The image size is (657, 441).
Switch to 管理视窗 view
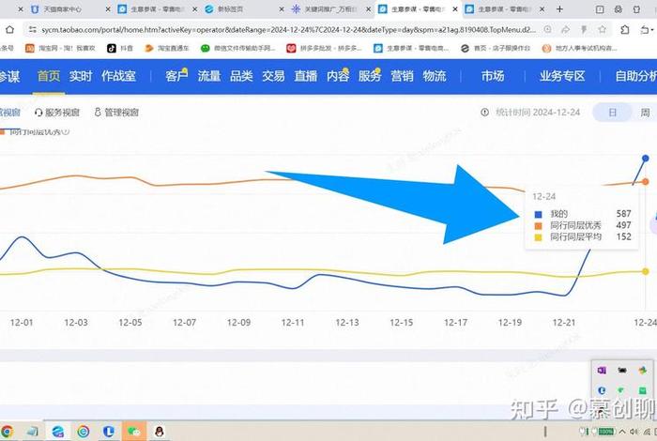tap(116, 113)
